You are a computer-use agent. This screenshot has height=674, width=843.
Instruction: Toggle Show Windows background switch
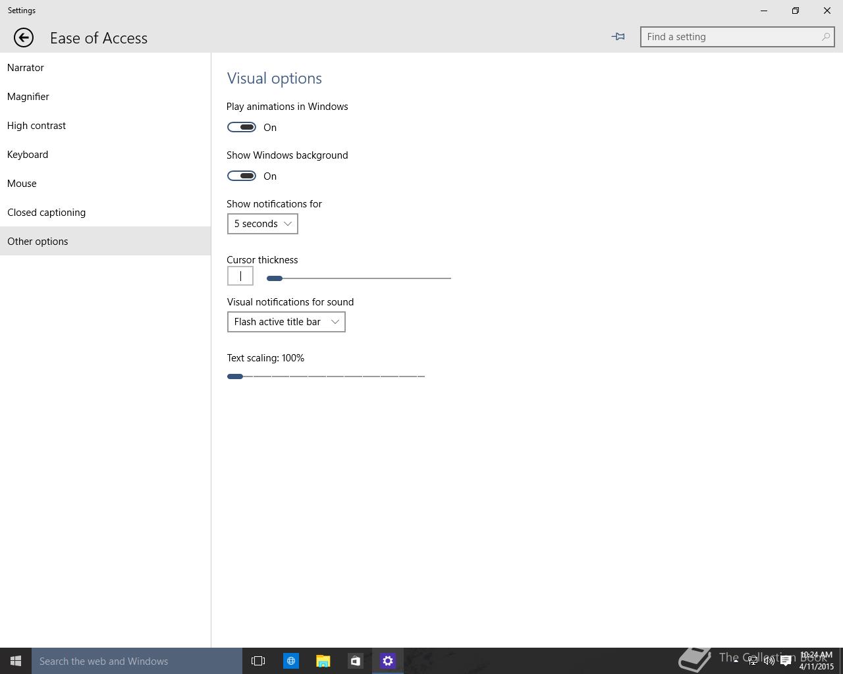(x=242, y=176)
